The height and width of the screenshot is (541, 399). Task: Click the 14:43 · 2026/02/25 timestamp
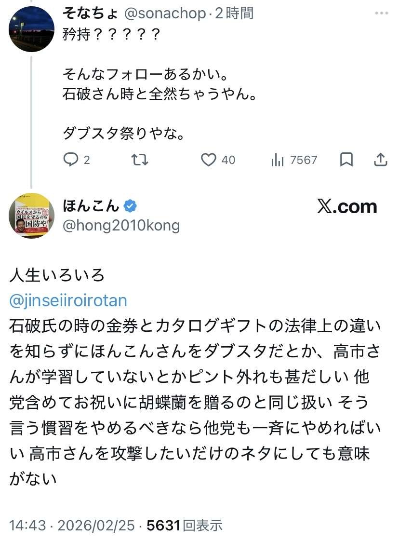[72, 525]
